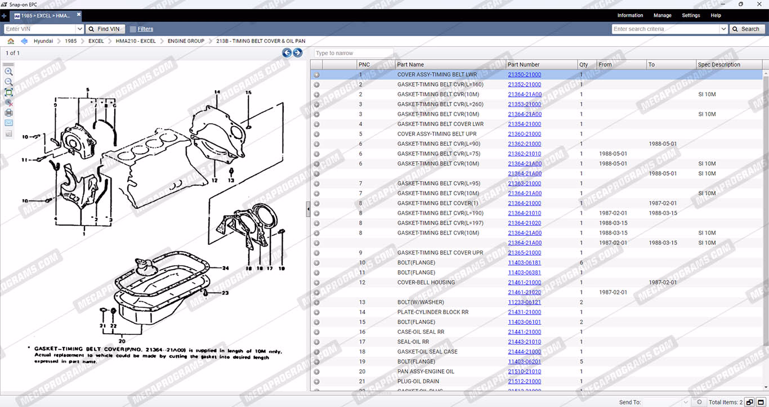Open the Send To dropdown
Image resolution: width=769 pixels, height=407 pixels.
[685, 402]
